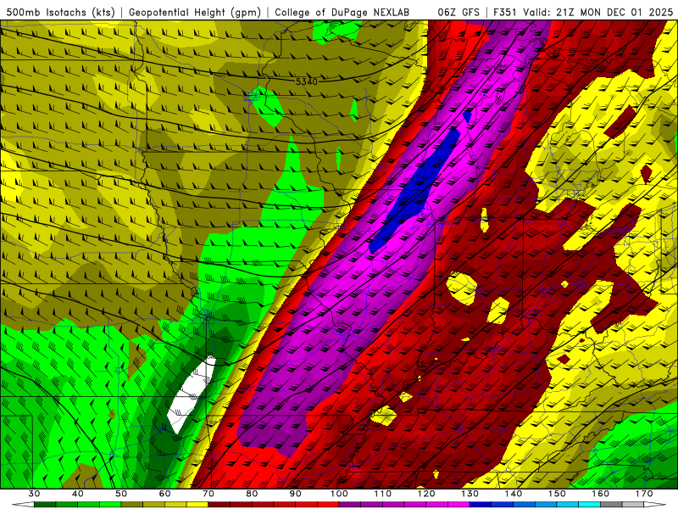
Task: Click the gray 160-165 kt legend swatch
Action: 611,505
